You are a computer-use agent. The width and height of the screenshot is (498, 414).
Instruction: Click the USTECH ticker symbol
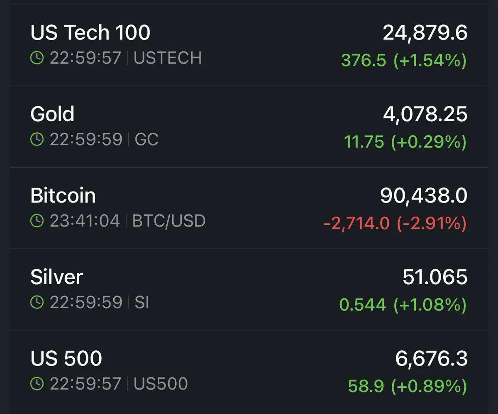tap(168, 58)
